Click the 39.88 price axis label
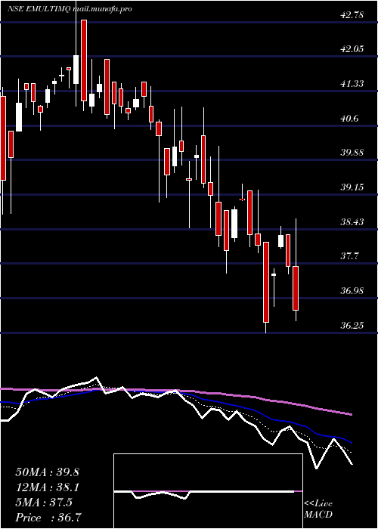 pos(352,153)
